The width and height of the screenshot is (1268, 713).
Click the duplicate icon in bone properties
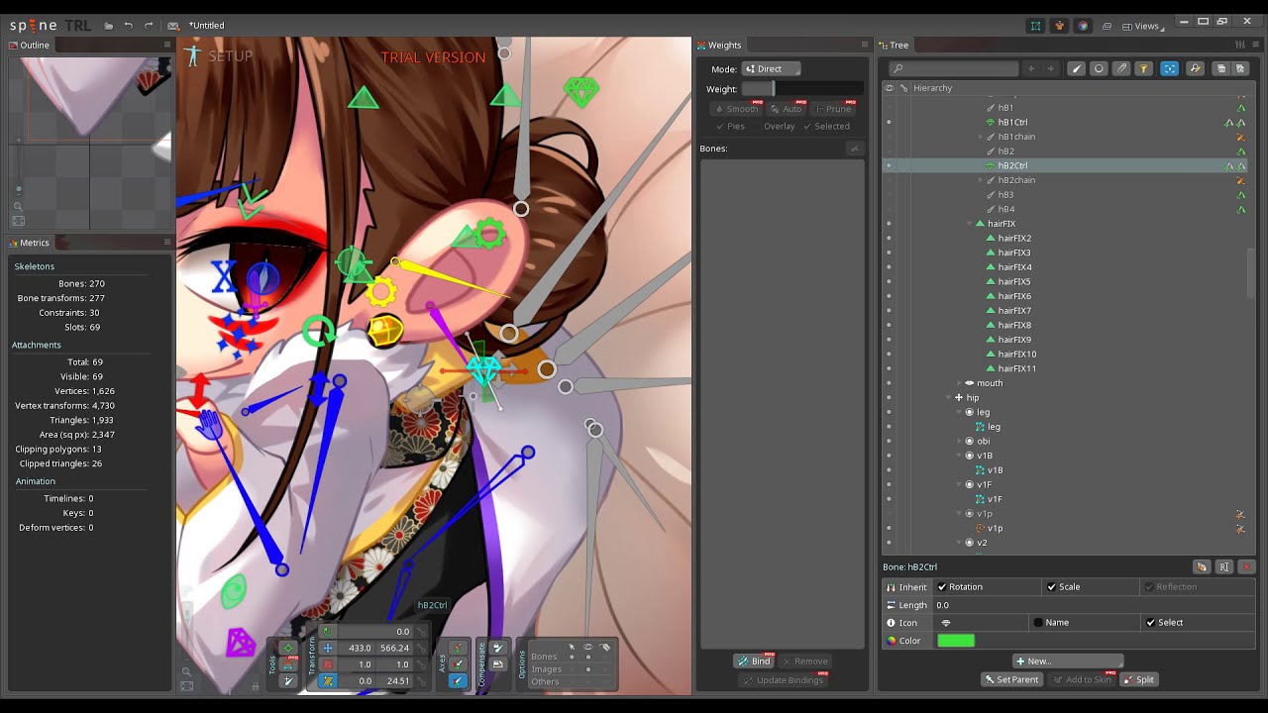(x=1202, y=567)
